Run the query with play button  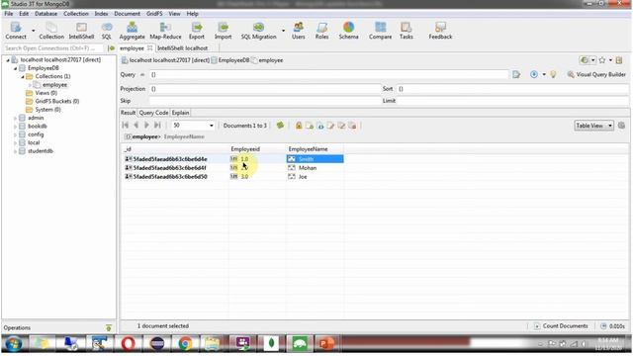(534, 75)
